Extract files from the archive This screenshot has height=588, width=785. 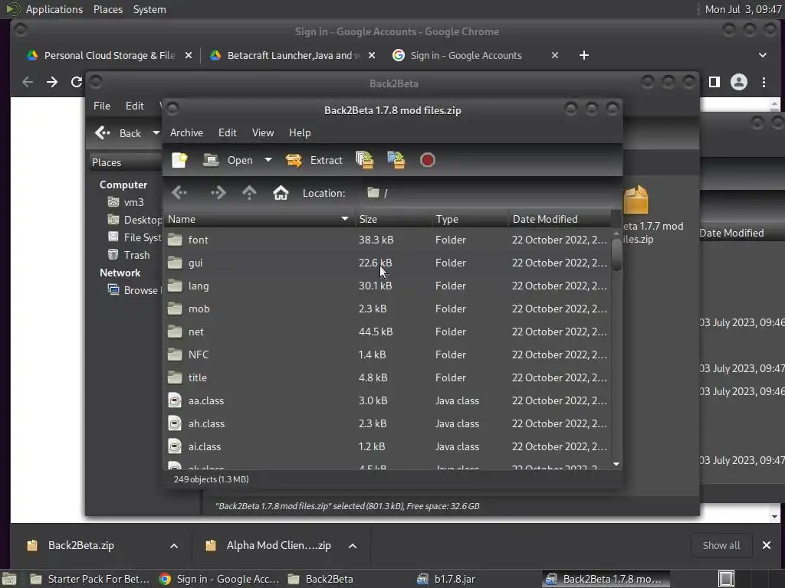pyautogui.click(x=314, y=161)
